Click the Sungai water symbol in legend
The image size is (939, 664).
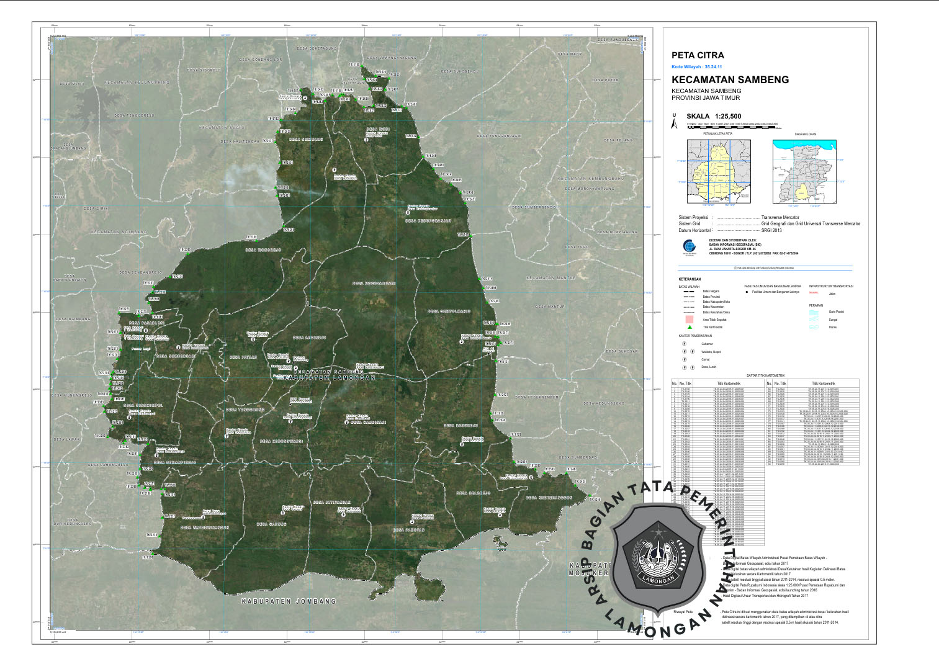click(814, 320)
